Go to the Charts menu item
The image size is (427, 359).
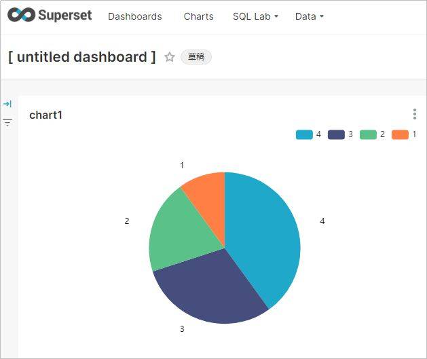pyautogui.click(x=198, y=16)
